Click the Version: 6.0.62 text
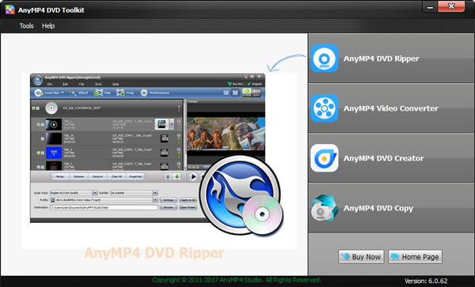 (x=426, y=281)
